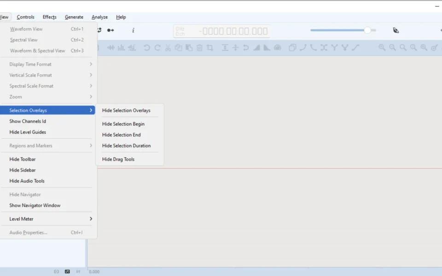
Task: Expand the Regions and Markers submenu
Action: click(47, 146)
